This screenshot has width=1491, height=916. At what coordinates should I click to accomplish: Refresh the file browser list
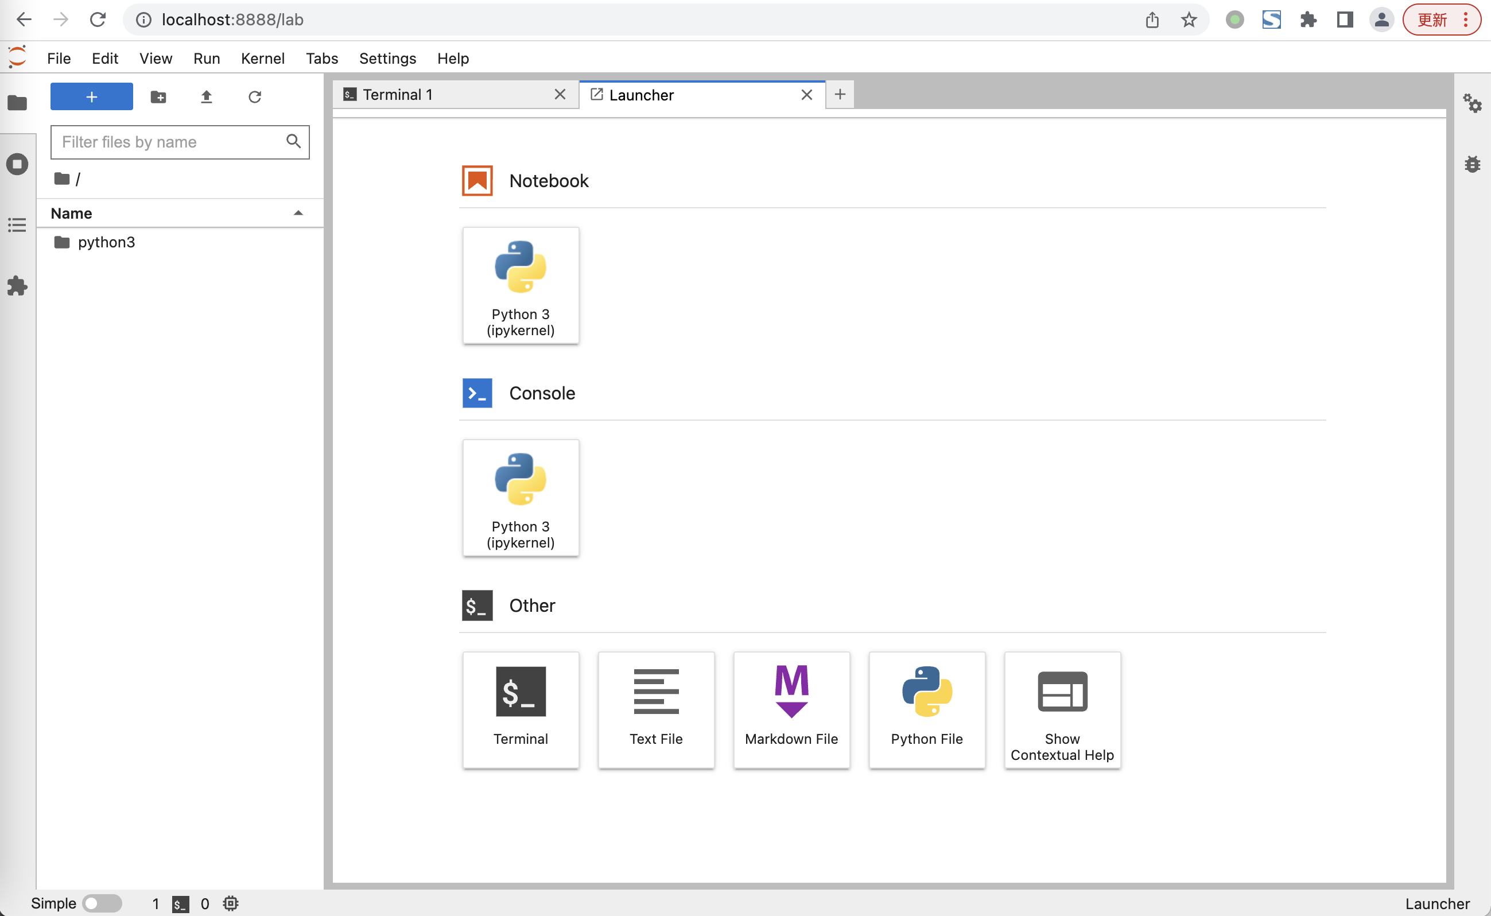point(254,96)
